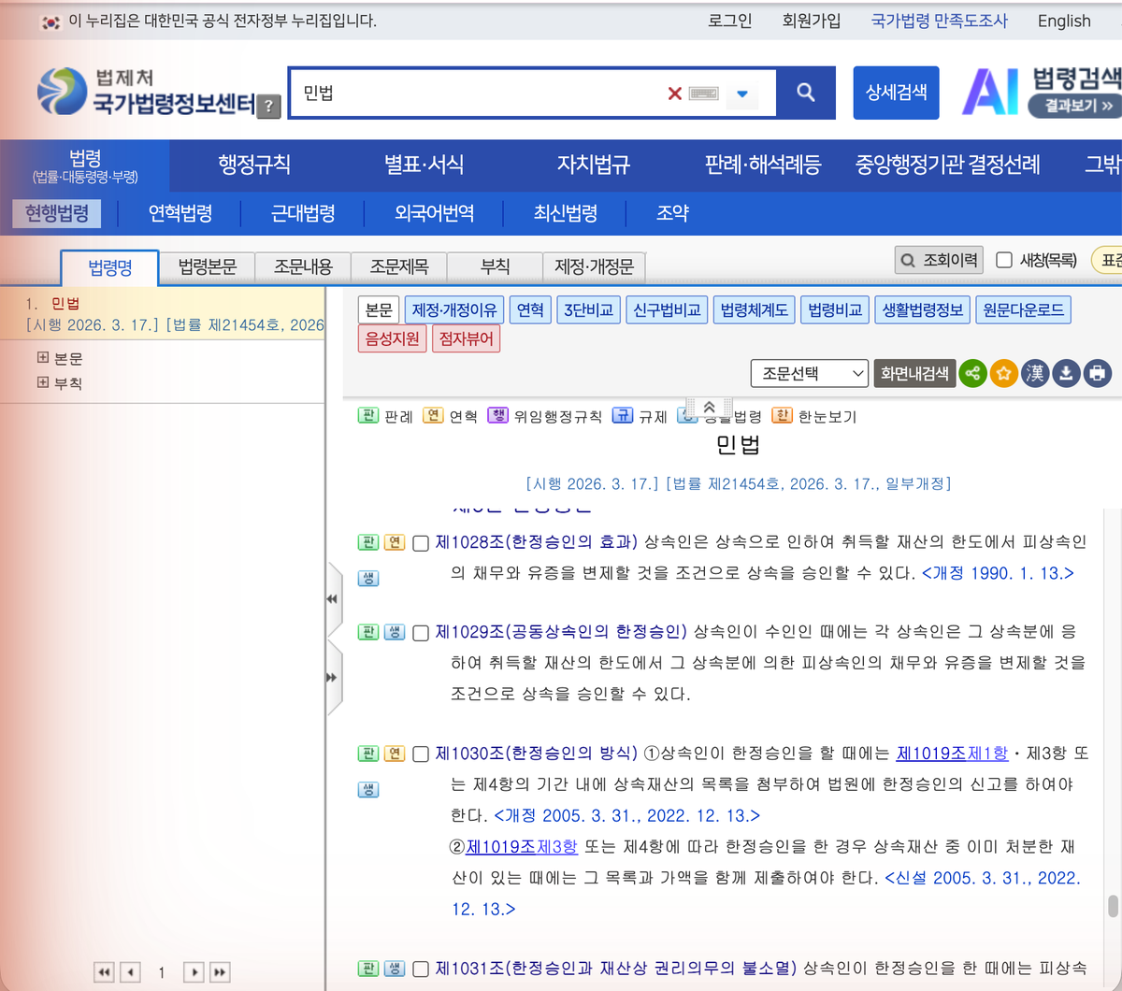This screenshot has height=991, width=1122.
Task: Click the 음성지원 button
Action: (x=392, y=338)
